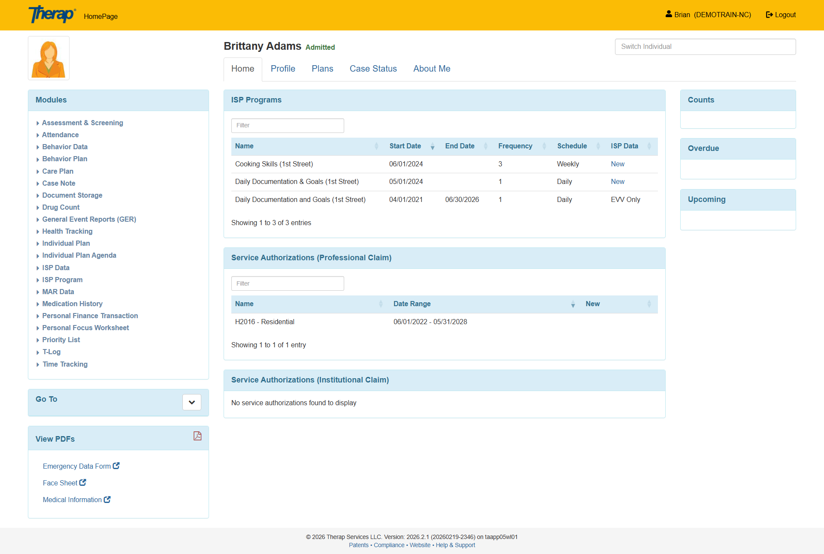Viewport: 824px width, 554px height.
Task: Expand the Health Tracking module
Action: pos(67,231)
